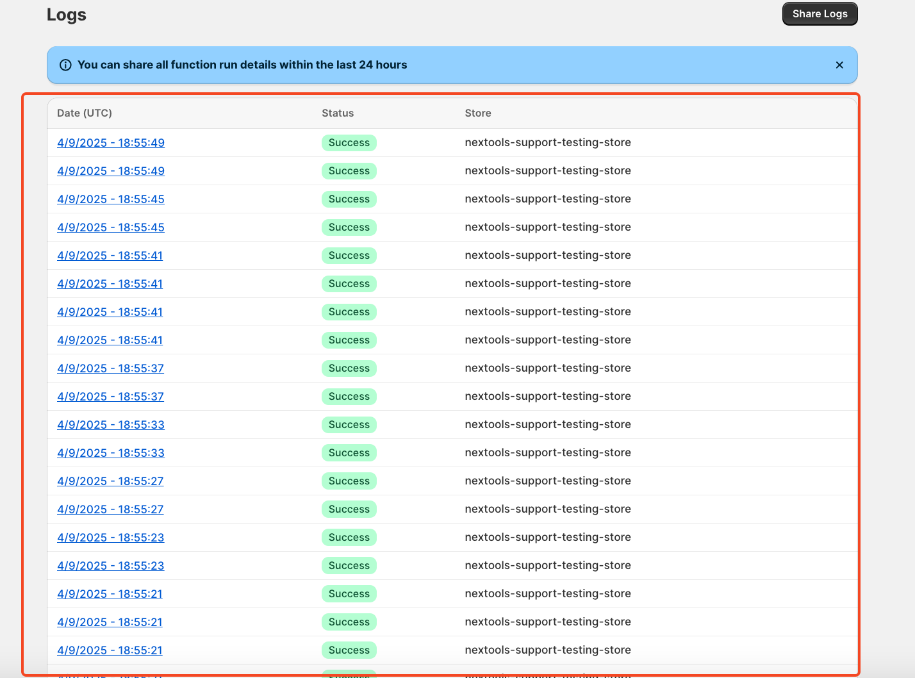Click the Store column header
This screenshot has height=678, width=915.
[x=478, y=113]
